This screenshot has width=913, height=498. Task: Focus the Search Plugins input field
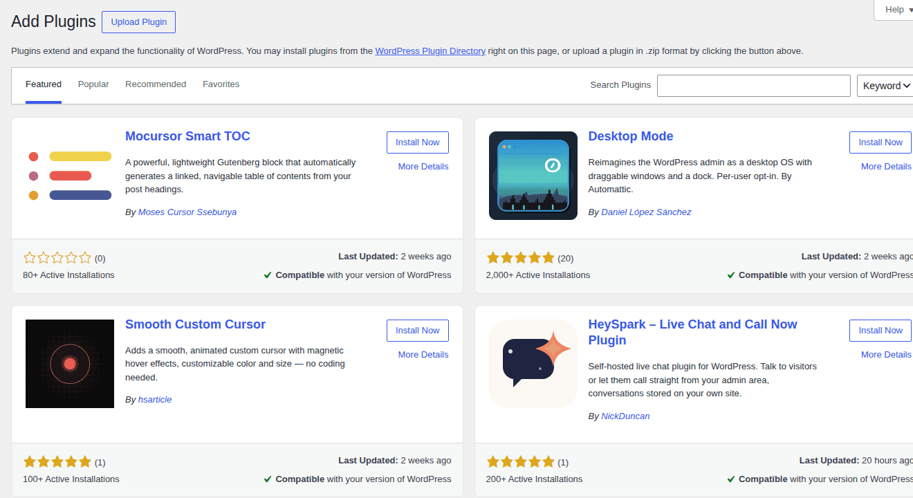point(754,86)
